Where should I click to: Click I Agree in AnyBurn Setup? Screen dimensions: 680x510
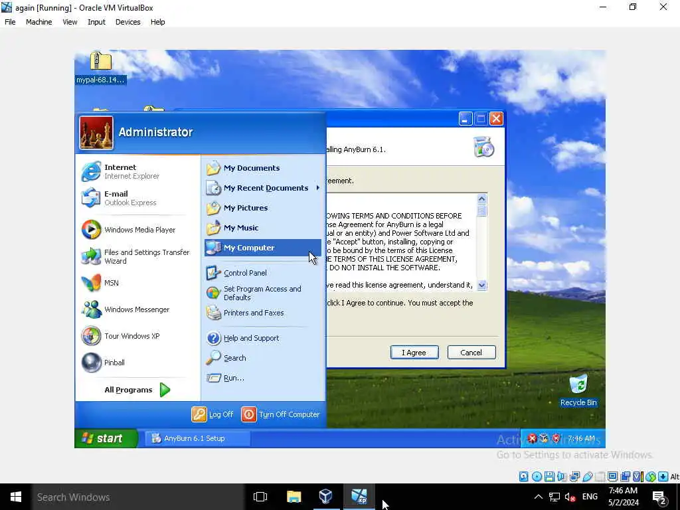[414, 352]
